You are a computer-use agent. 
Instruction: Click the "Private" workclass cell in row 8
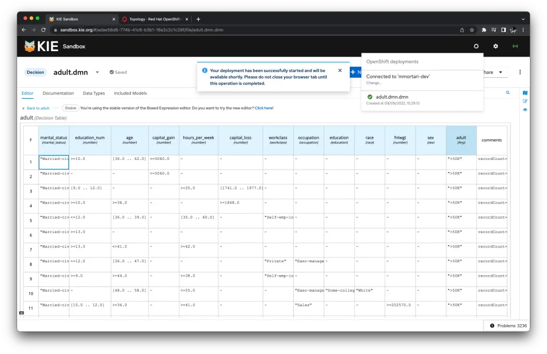[x=278, y=264]
